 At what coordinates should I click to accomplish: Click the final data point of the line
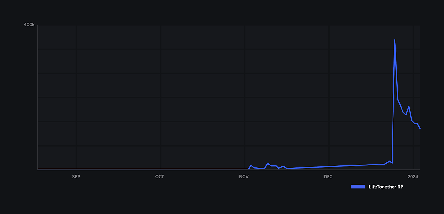(x=420, y=128)
